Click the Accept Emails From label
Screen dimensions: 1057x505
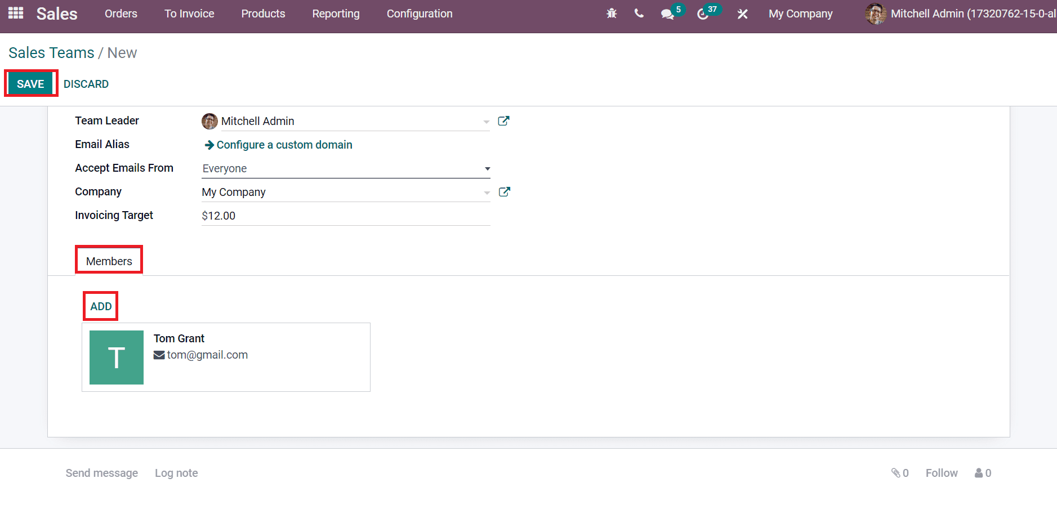pyautogui.click(x=124, y=168)
